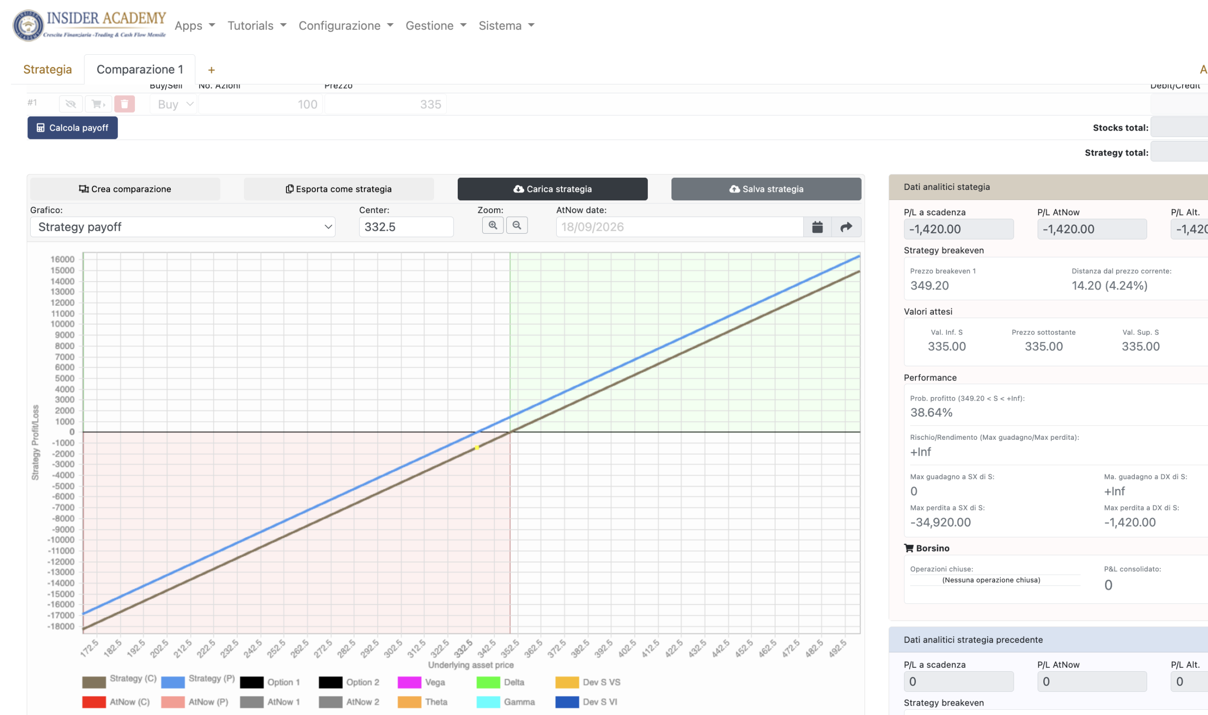Viewport: 1208px width, 715px height.
Task: Toggle visibility of stock row #1
Action: (71, 104)
